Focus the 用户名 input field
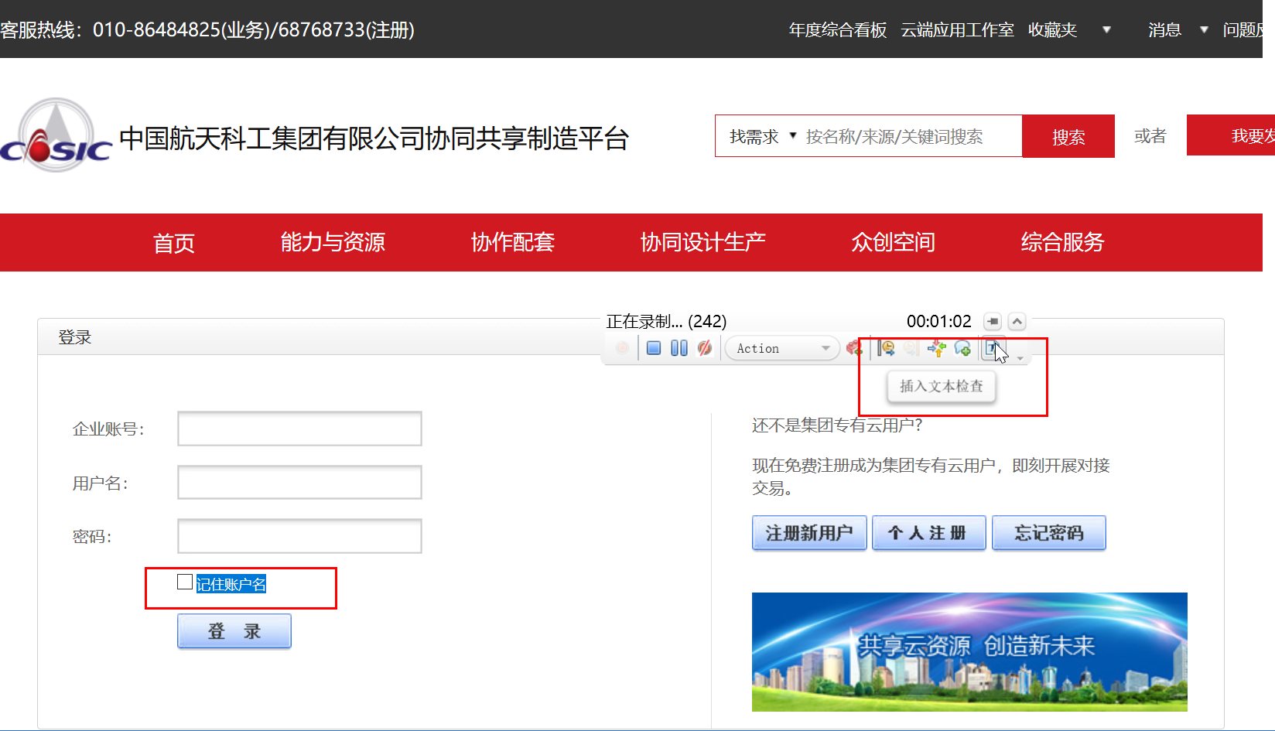Viewport: 1275px width, 731px height. [299, 483]
